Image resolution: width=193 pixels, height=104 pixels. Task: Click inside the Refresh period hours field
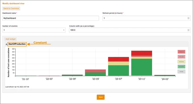click(x=147, y=18)
